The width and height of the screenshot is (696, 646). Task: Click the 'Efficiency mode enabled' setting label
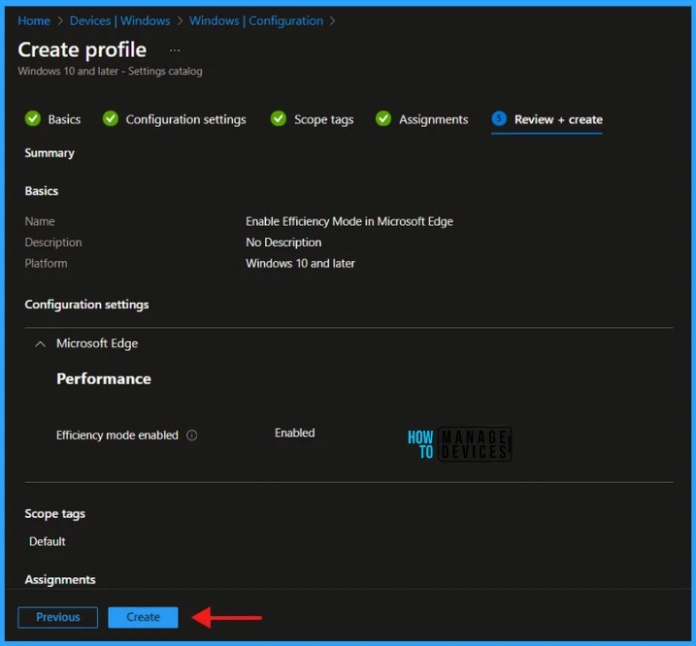pyautogui.click(x=117, y=436)
